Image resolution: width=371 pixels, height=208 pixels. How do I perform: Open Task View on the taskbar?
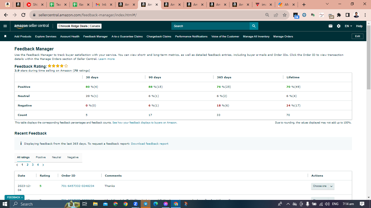84,204
